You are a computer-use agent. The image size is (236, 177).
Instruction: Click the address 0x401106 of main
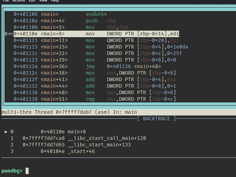pyautogui.click(x=25, y=14)
